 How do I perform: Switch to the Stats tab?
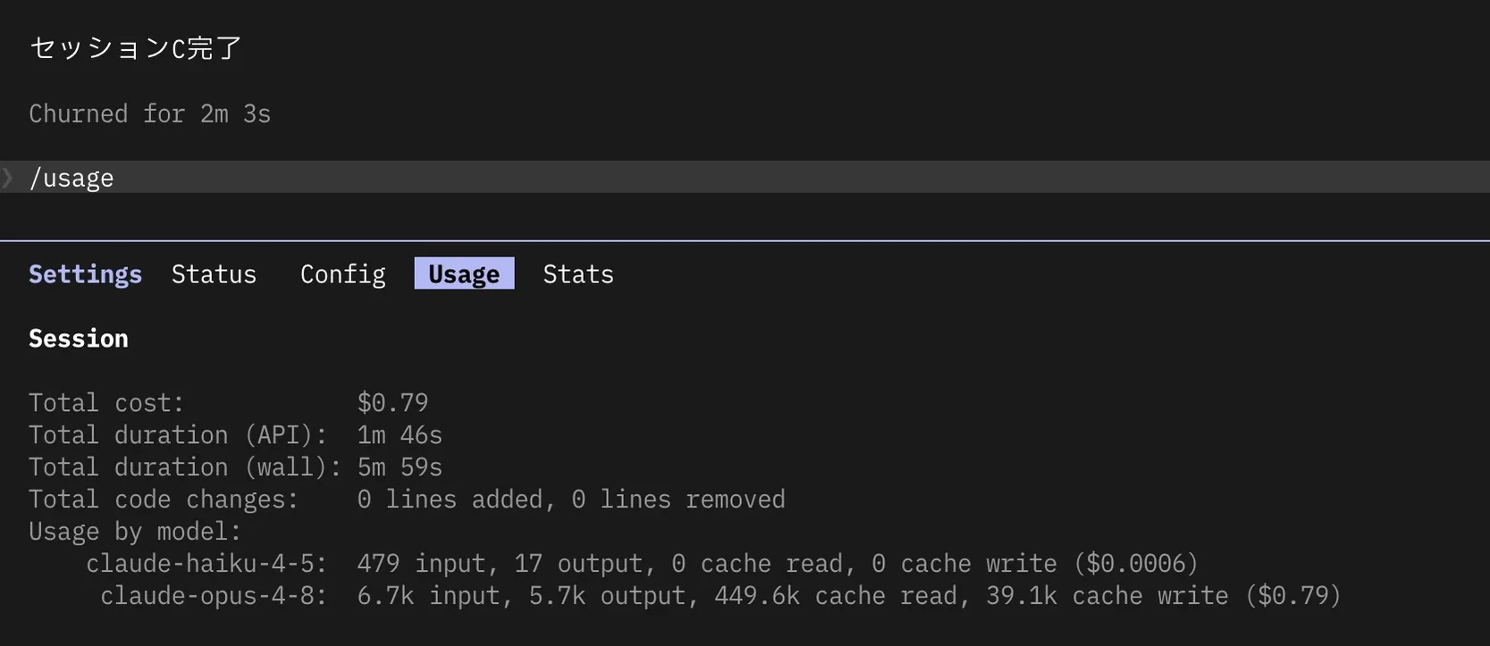click(578, 273)
